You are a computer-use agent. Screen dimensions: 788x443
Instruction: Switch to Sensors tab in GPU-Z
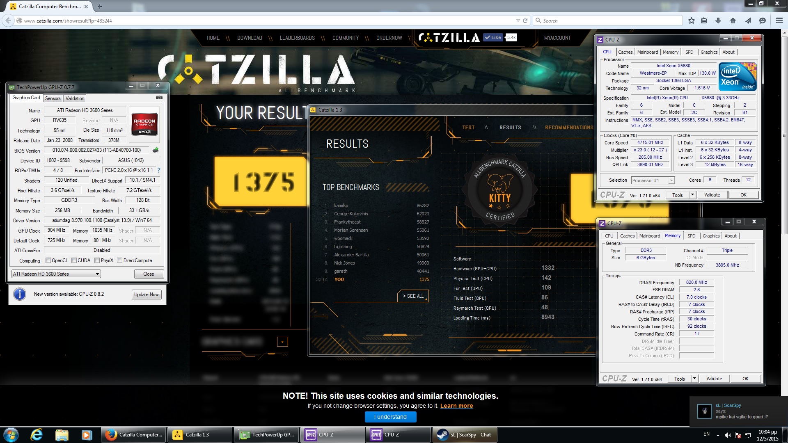[53, 98]
